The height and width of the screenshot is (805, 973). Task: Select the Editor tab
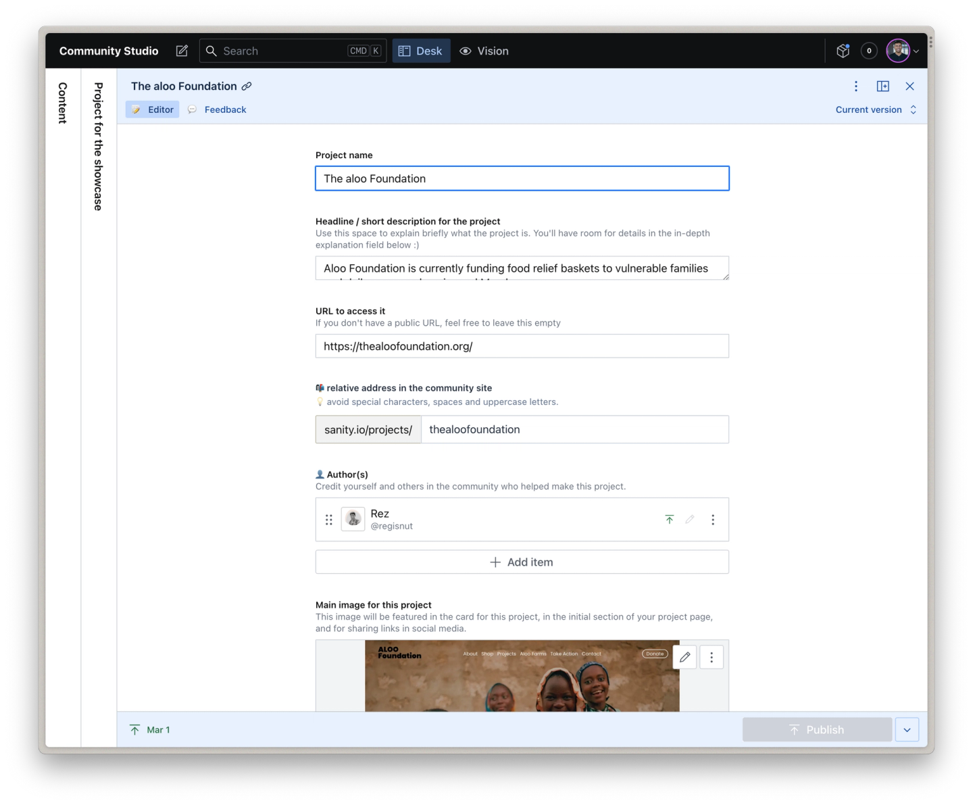152,109
